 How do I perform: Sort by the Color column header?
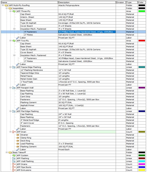coord(142,2)
